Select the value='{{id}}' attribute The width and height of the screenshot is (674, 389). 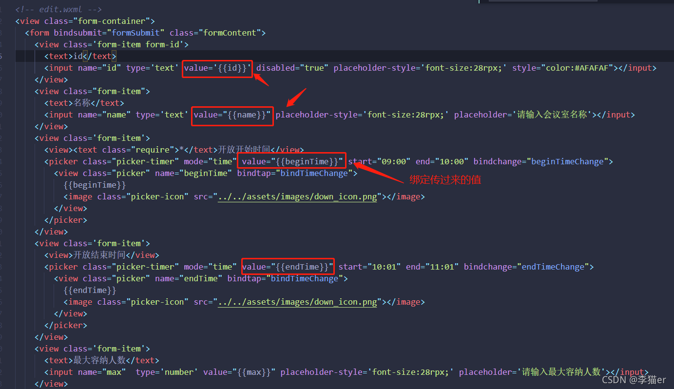217,68
